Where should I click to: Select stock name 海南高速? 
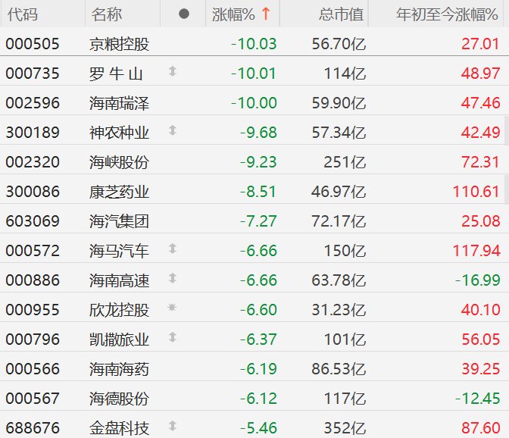119,280
